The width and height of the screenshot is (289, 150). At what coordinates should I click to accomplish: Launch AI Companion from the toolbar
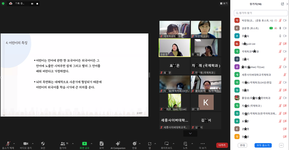(118, 144)
